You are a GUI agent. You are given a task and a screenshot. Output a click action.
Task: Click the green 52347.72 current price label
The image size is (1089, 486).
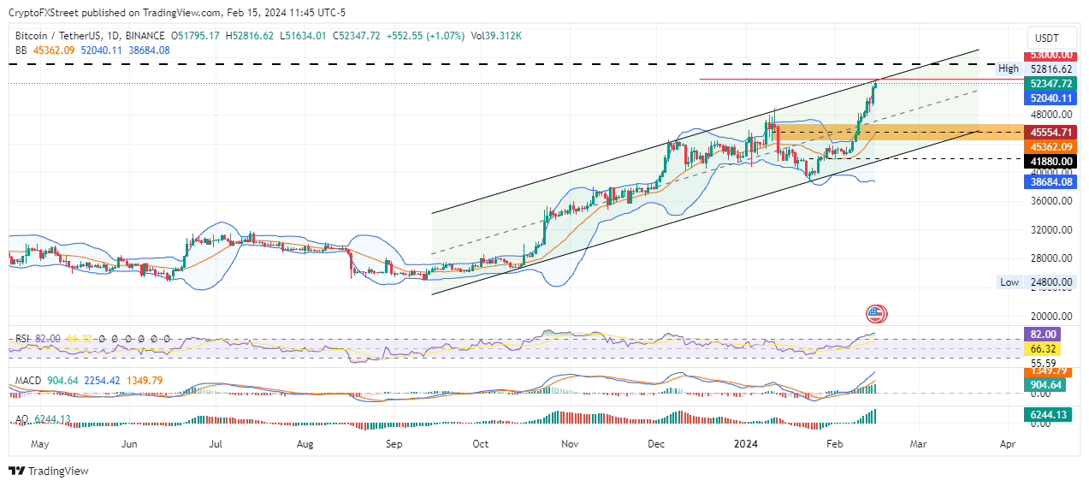(1050, 84)
